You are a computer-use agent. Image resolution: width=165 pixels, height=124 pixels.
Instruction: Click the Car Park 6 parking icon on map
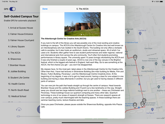click(x=140, y=34)
